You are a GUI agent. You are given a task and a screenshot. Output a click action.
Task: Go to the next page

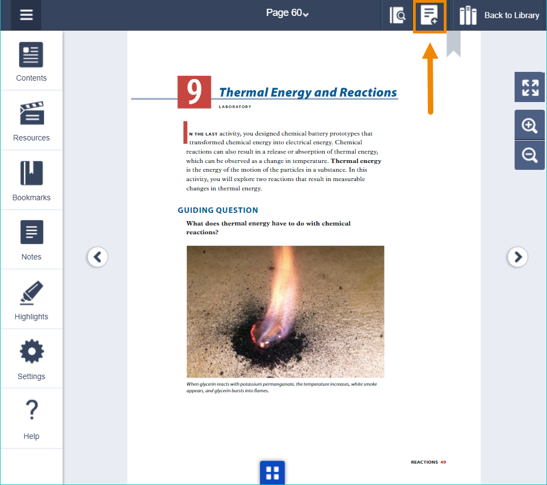(517, 256)
